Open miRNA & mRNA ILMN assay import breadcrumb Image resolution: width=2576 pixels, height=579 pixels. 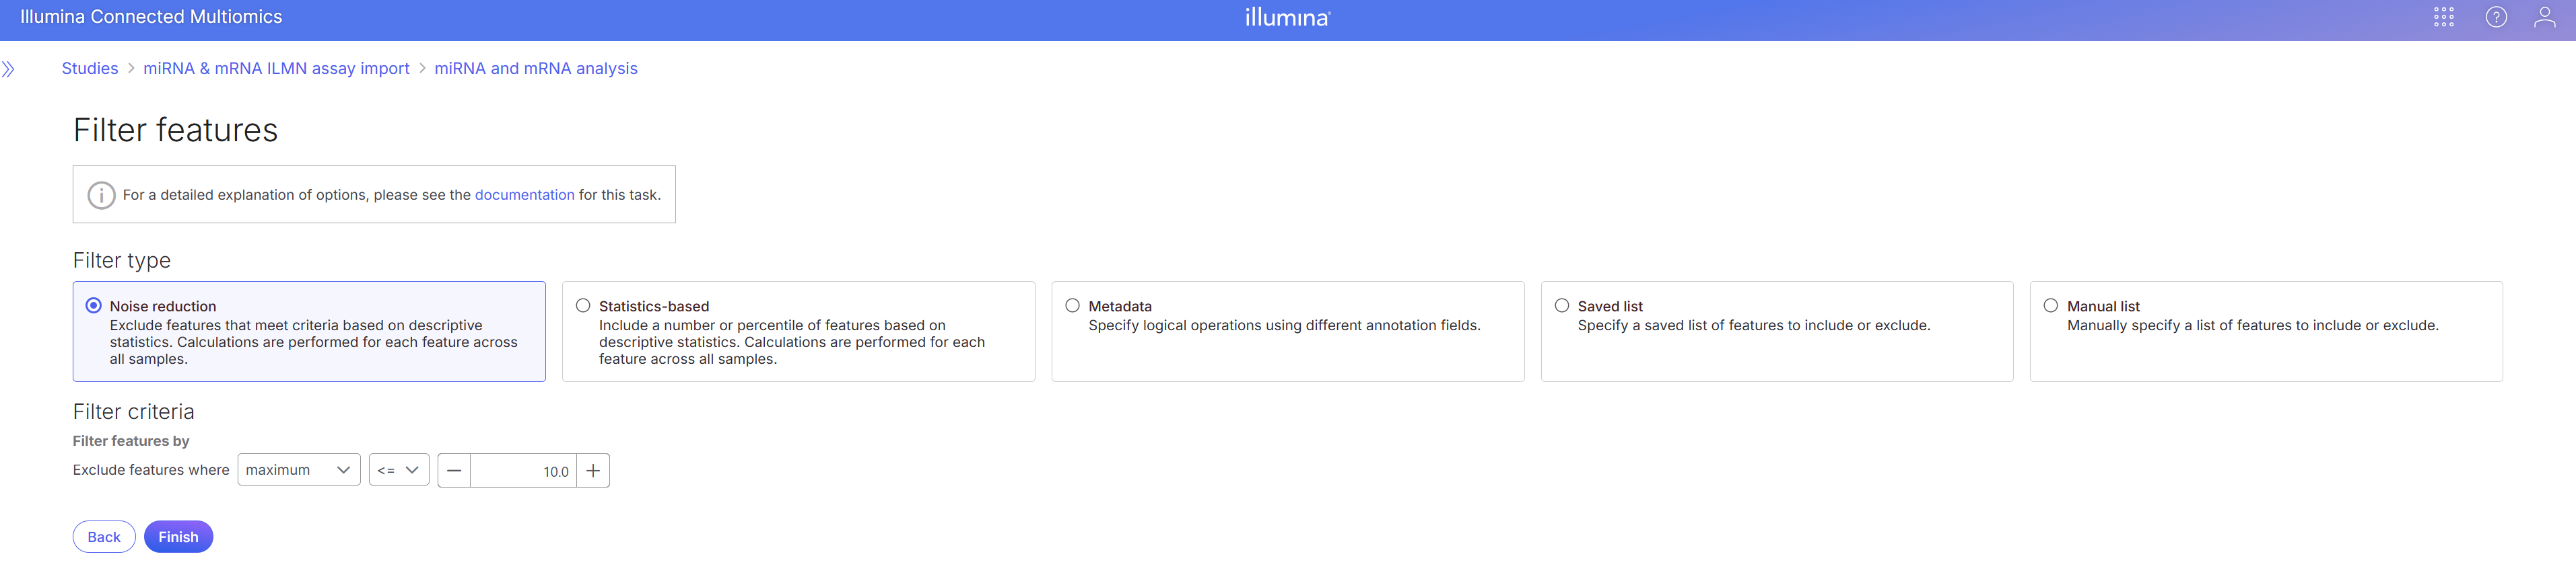(276, 69)
